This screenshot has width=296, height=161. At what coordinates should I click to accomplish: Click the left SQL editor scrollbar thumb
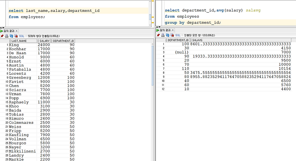click(x=150, y=17)
